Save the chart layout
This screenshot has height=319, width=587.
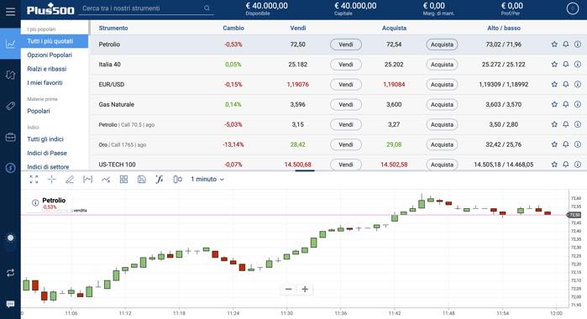pyautogui.click(x=142, y=180)
